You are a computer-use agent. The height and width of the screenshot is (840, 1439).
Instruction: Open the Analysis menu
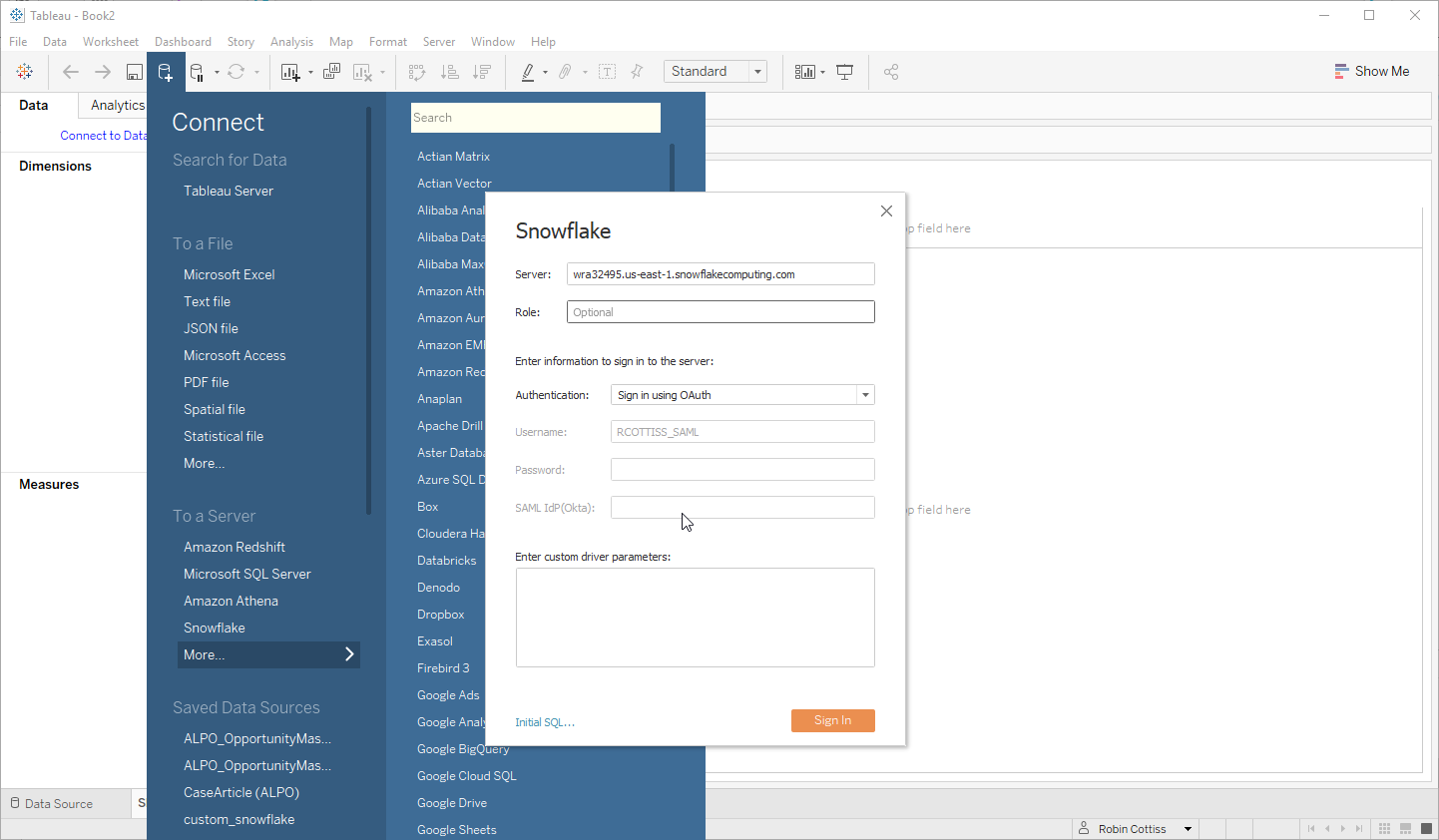(x=291, y=42)
